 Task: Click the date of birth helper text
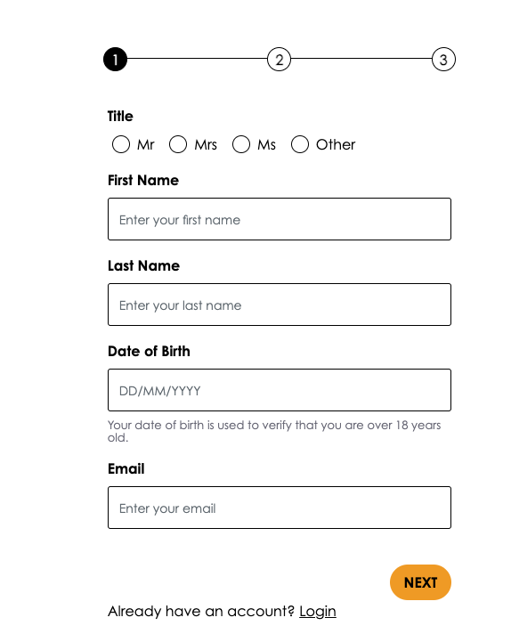(x=274, y=431)
